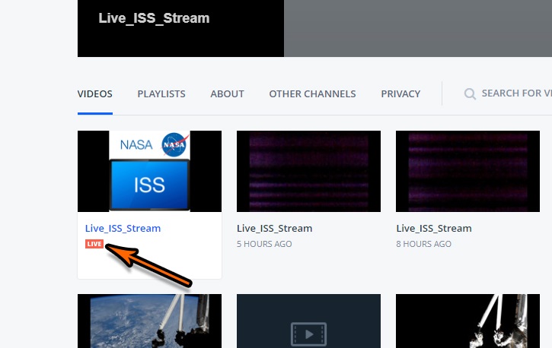This screenshot has width=552, height=348.
Task: Go to the About tab
Action: pyautogui.click(x=227, y=94)
